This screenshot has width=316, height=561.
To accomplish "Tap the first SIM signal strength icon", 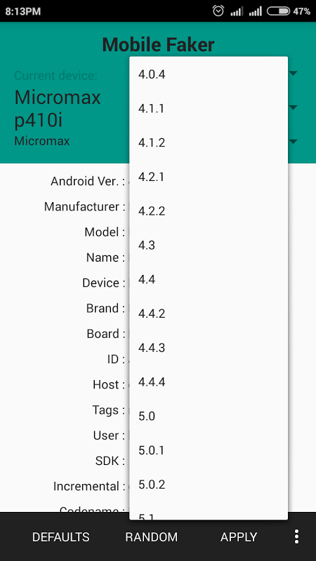I will tap(237, 11).
